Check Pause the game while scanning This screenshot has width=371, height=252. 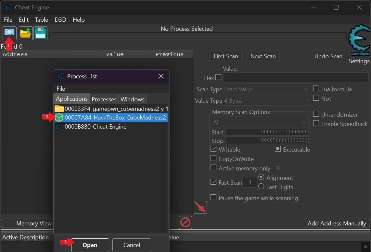(213, 198)
